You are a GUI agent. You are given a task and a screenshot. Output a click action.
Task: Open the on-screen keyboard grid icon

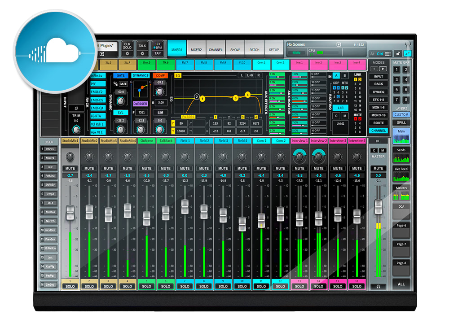click(x=388, y=53)
